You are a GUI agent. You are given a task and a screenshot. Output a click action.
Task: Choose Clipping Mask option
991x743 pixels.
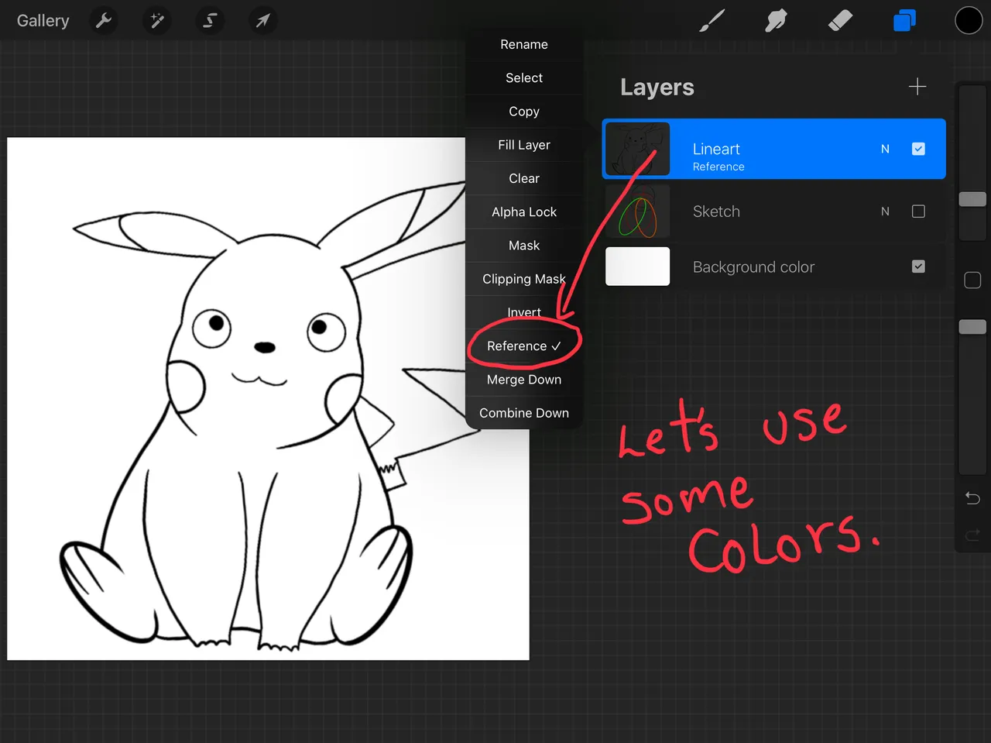pyautogui.click(x=524, y=279)
